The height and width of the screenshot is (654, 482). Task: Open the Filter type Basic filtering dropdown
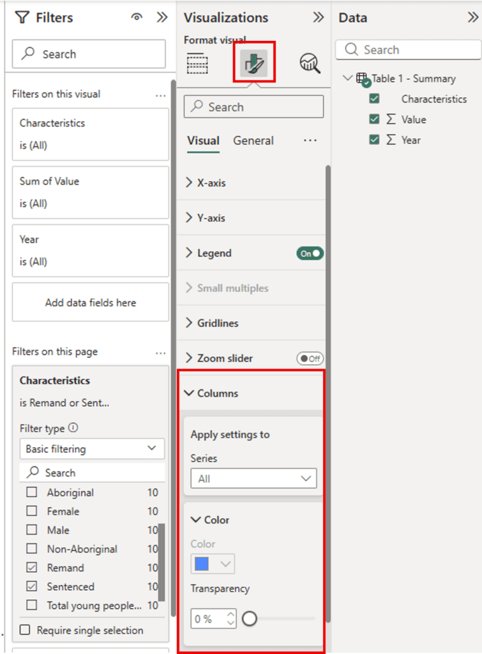(x=91, y=449)
